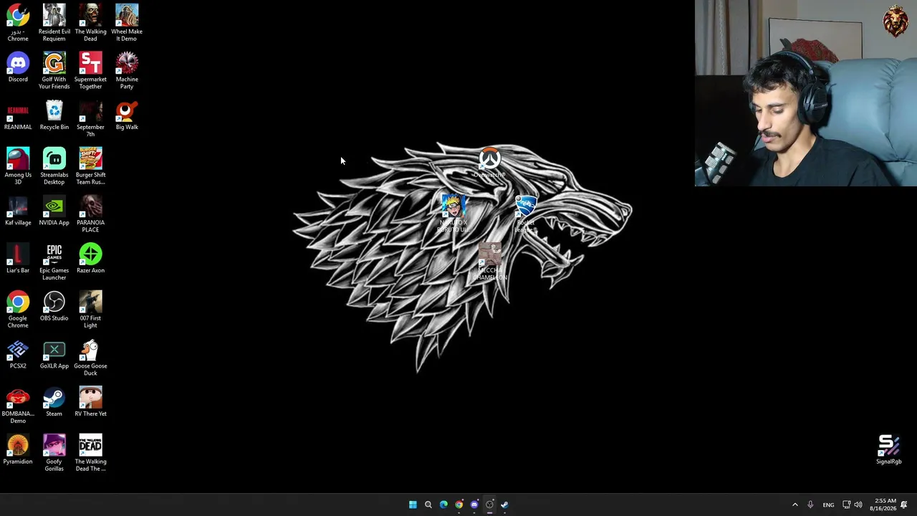917x516 pixels.
Task: Open the volume speaker tray icon
Action: (858, 505)
